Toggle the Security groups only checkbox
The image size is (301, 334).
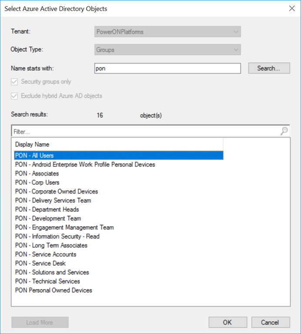click(x=15, y=82)
